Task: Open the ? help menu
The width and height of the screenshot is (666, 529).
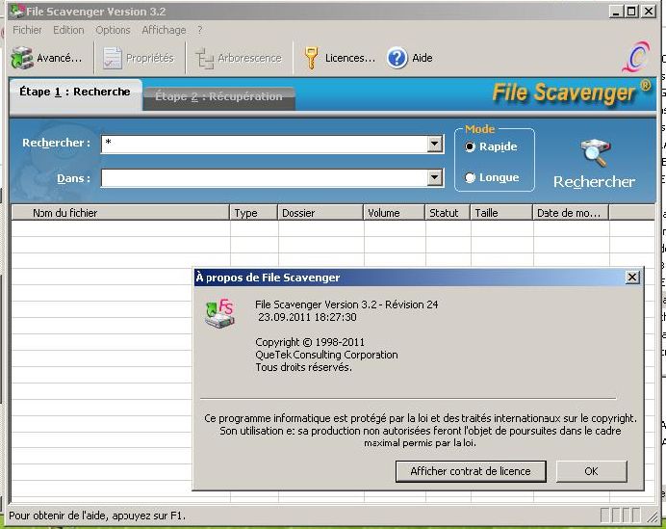Action: pos(200,30)
